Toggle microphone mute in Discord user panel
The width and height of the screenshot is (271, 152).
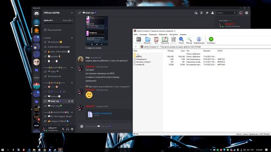(x=63, y=129)
